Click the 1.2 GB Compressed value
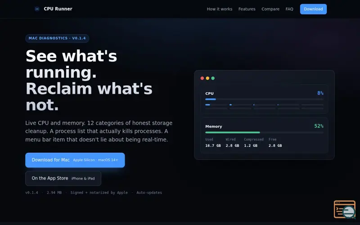The width and height of the screenshot is (360, 225). tap(251, 145)
